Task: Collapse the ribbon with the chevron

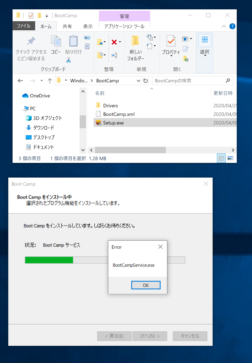Action: 224,26
